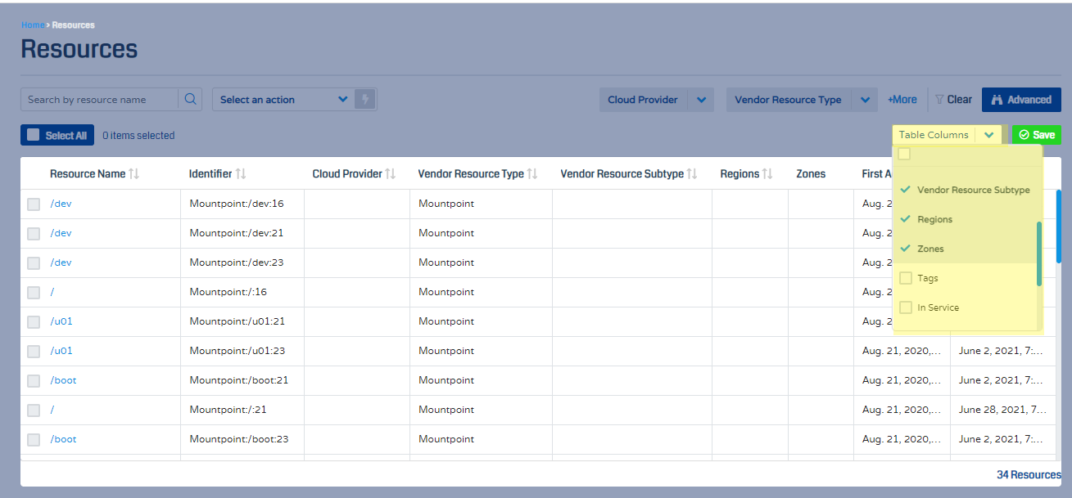This screenshot has width=1072, height=498.
Task: Sort by Regions arrows icon
Action: pos(767,174)
